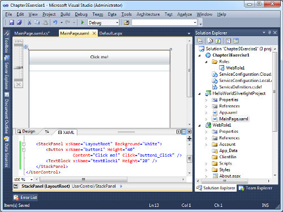This screenshot has height=212, width=283.
Task: Open the Data Sources side tab
Action: (x=7, y=152)
